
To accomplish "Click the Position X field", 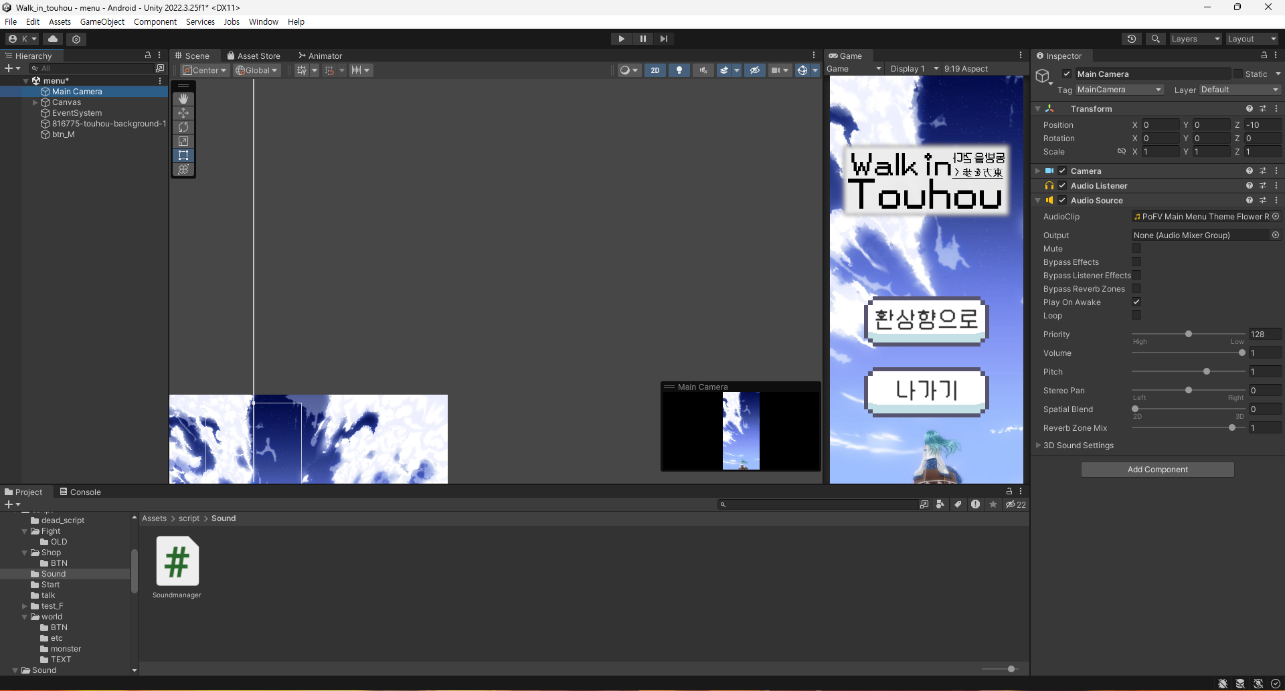I will [x=1161, y=125].
